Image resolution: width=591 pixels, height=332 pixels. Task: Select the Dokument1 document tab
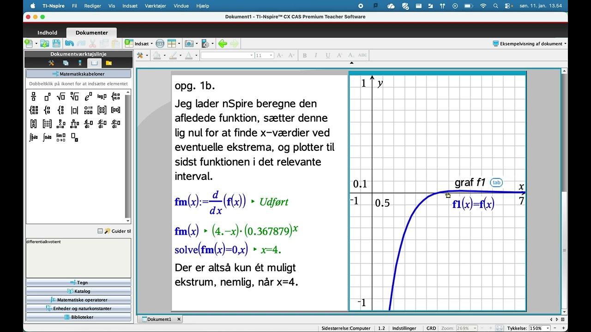click(x=161, y=319)
